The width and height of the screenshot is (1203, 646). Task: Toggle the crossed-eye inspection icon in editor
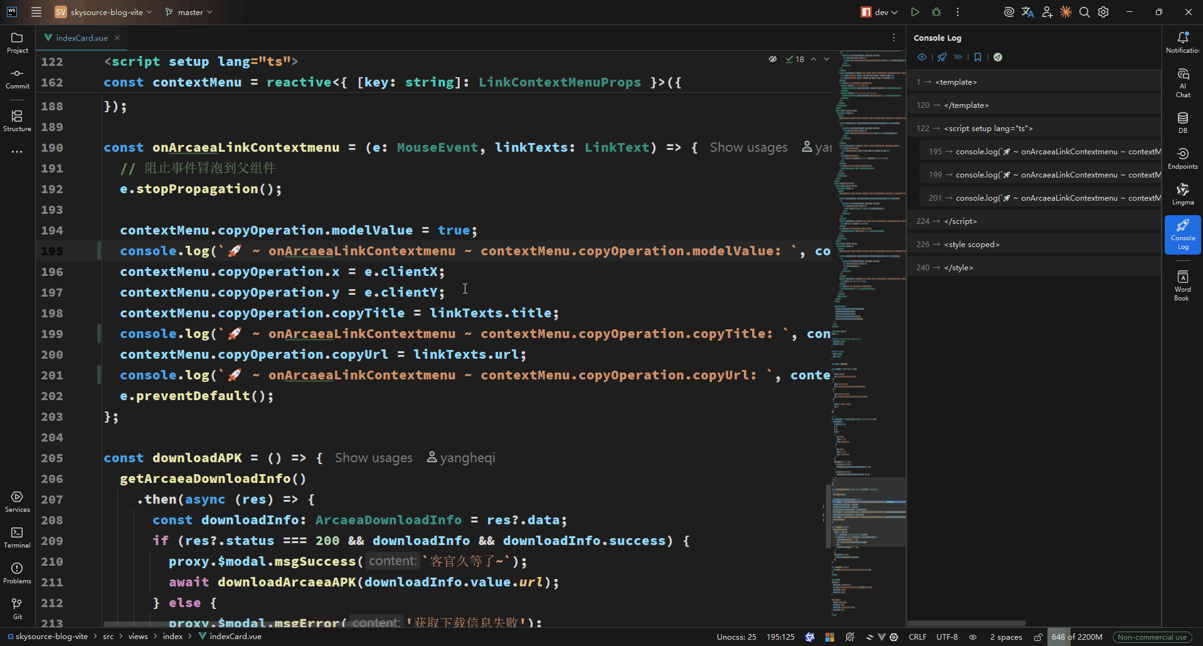[773, 59]
